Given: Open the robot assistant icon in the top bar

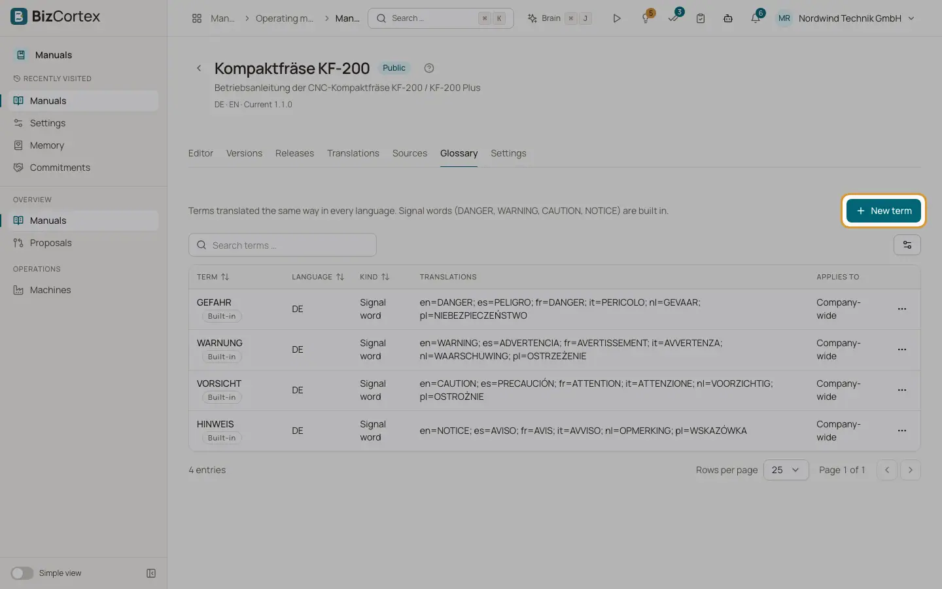Looking at the screenshot, I should pos(728,18).
